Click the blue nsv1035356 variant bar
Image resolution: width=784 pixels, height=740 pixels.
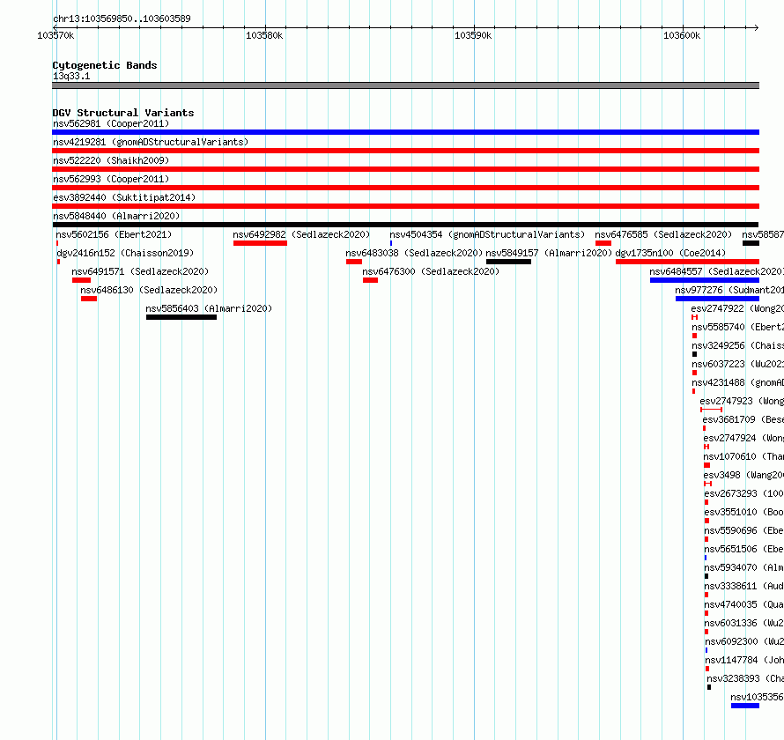click(745, 706)
